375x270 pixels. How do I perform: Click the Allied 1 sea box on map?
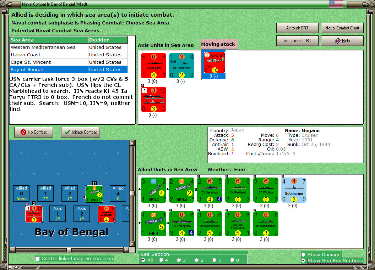coord(45,193)
